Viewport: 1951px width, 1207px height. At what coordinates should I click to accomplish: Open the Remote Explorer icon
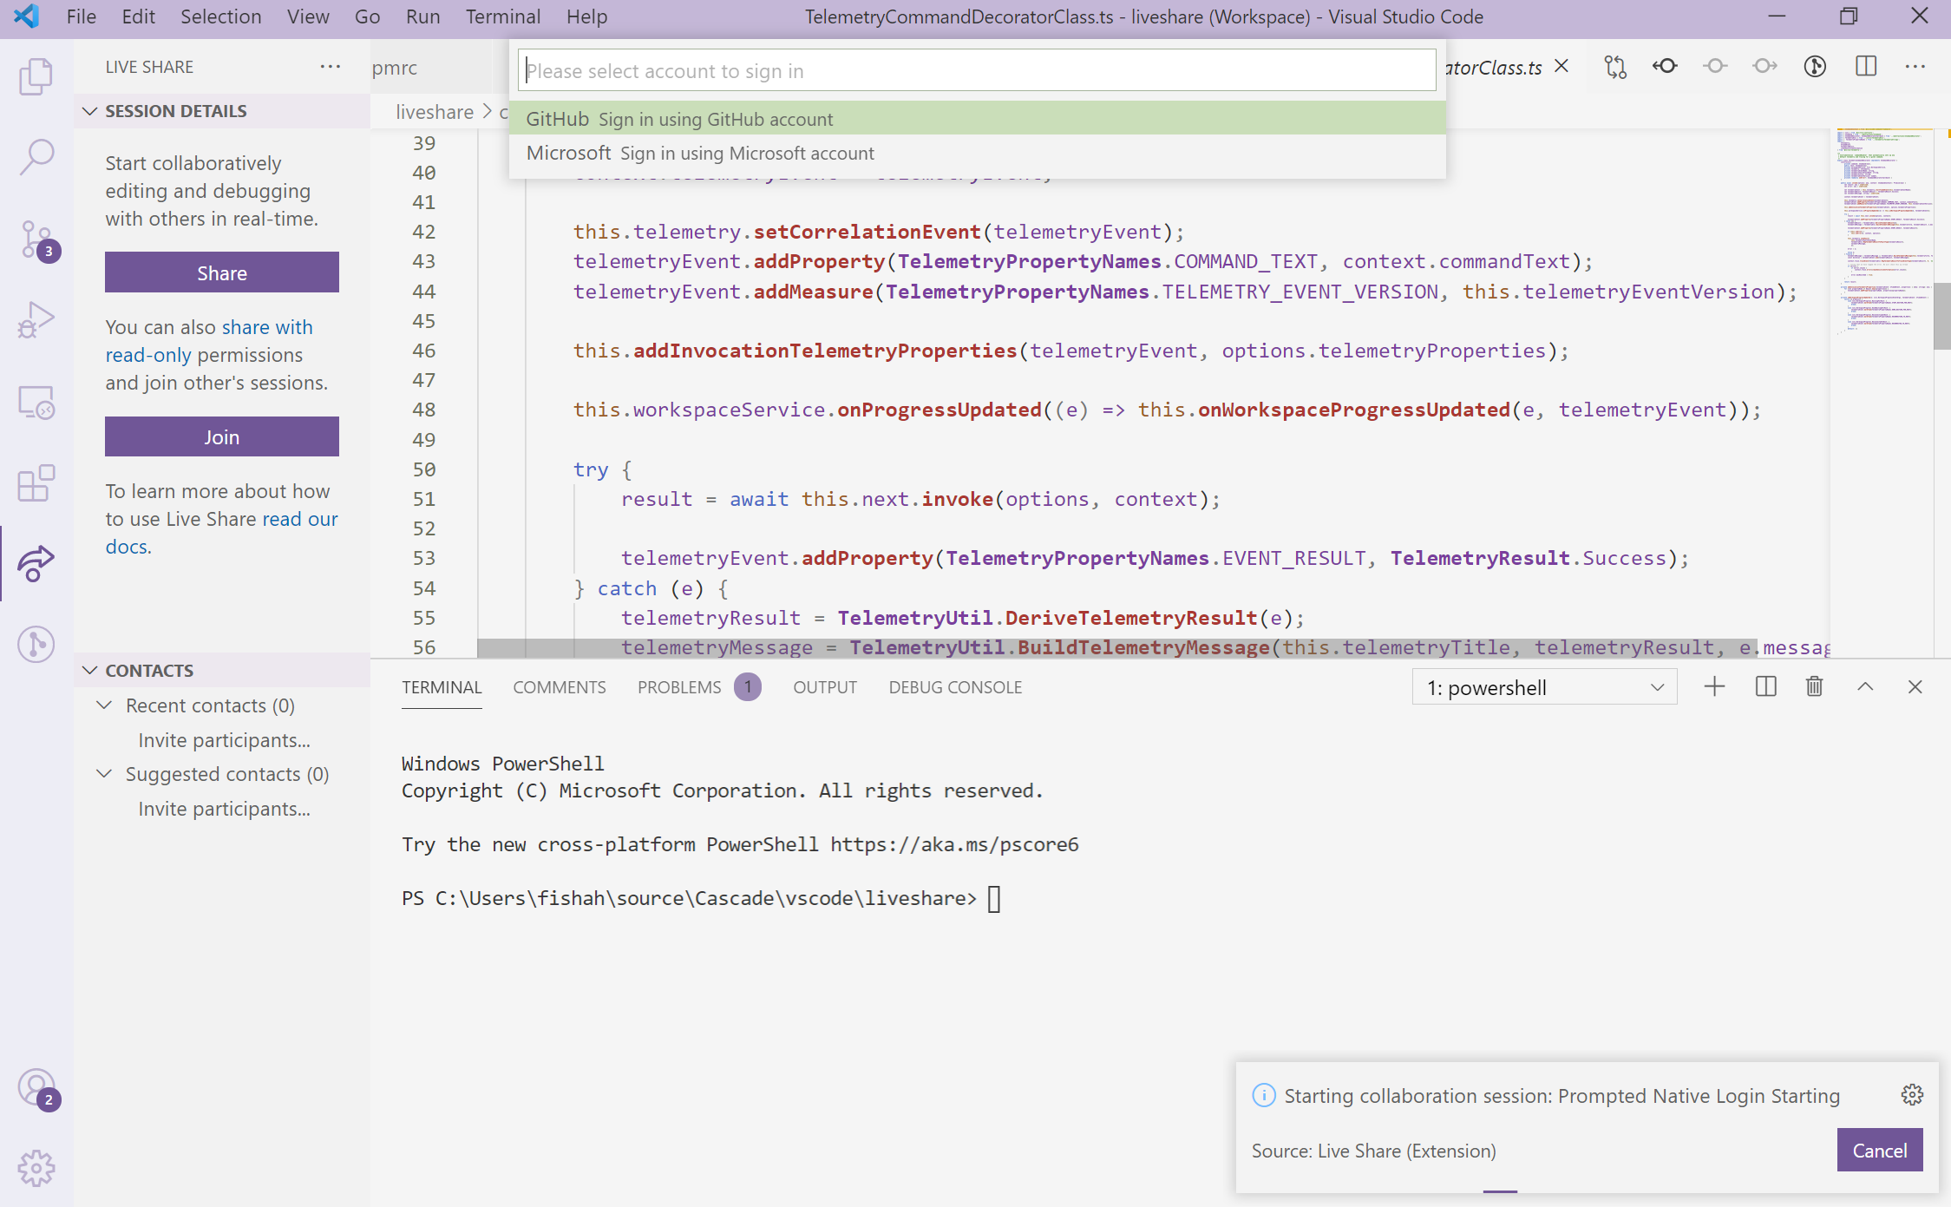coord(36,401)
